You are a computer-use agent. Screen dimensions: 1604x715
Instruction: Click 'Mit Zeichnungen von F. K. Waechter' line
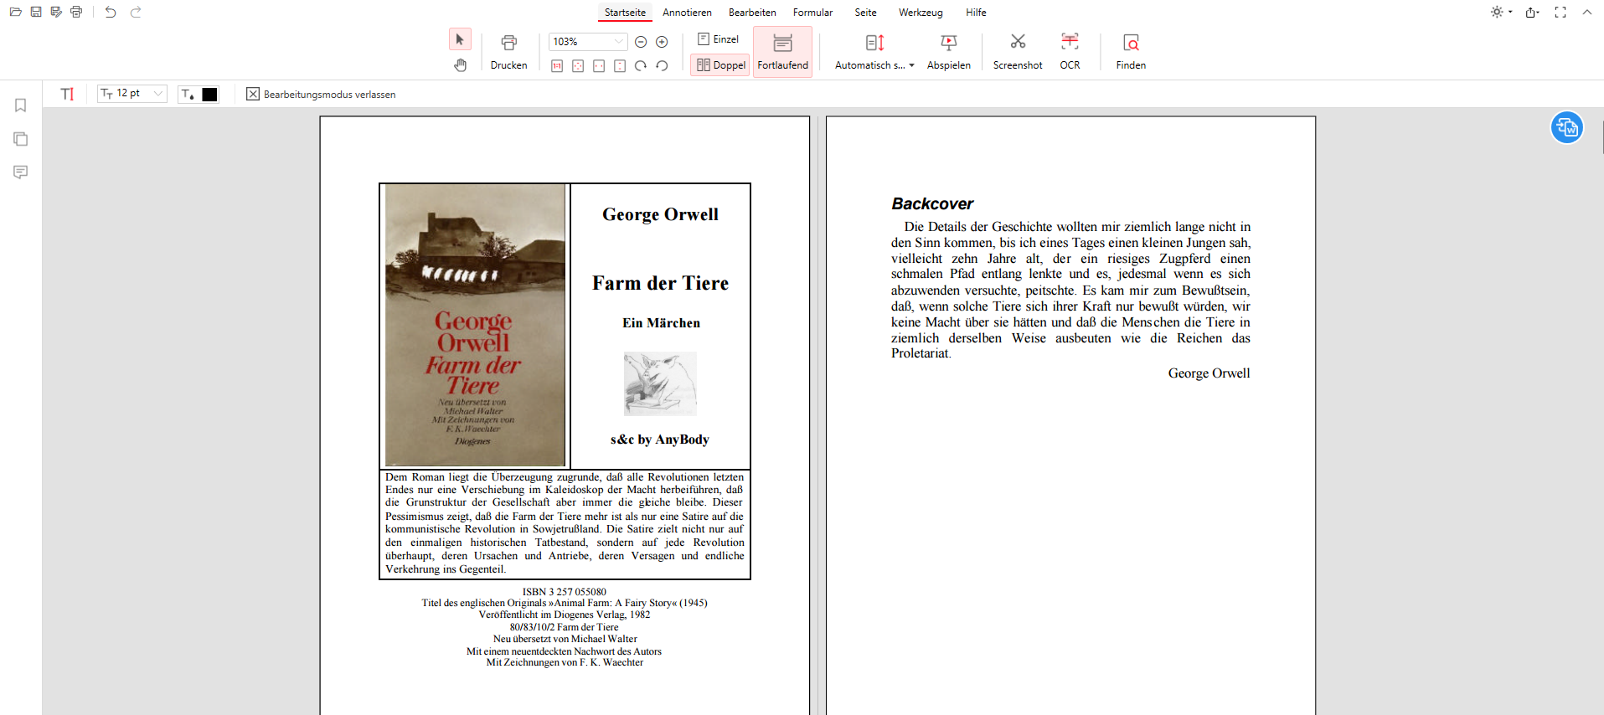point(565,662)
